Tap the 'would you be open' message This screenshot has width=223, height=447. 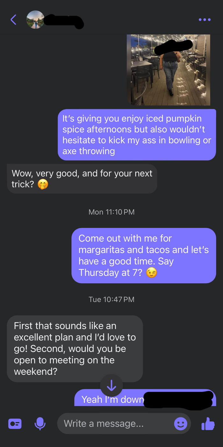pyautogui.click(x=75, y=349)
